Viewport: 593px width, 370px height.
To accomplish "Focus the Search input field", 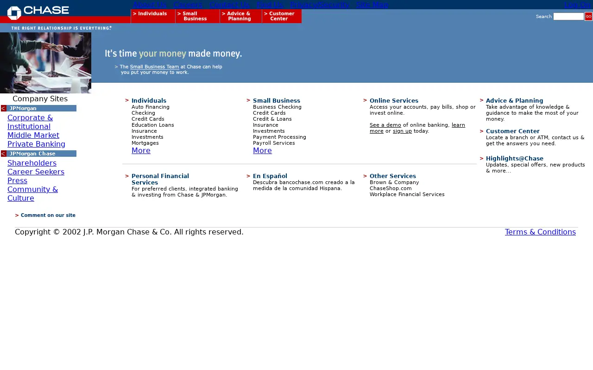I will click(x=568, y=17).
